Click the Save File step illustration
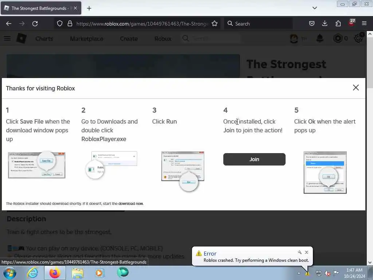The width and height of the screenshot is (373, 280). pos(37,165)
